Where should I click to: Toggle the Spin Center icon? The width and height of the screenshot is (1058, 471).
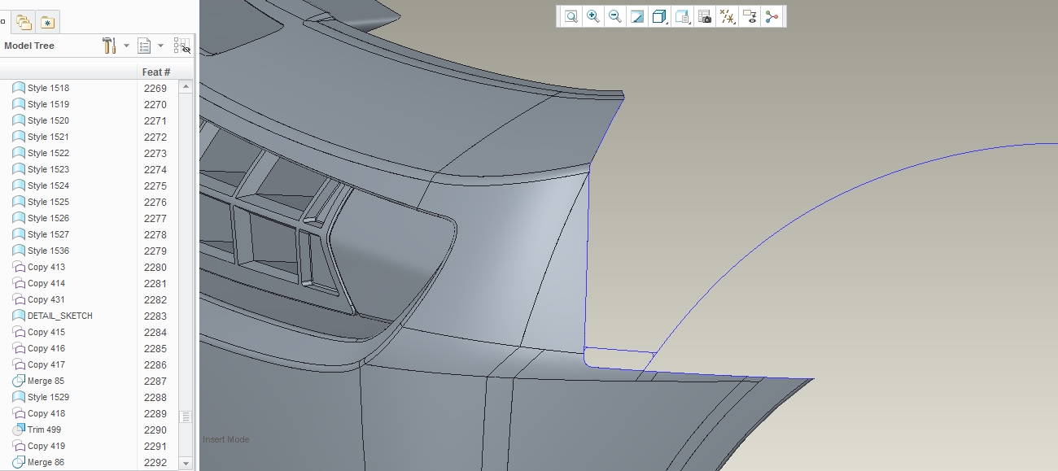[772, 16]
